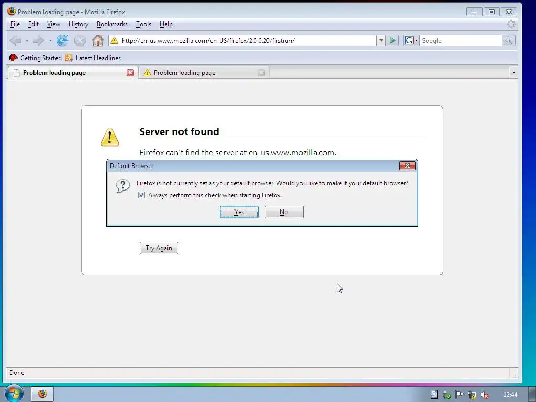536x402 pixels.
Task: Close the first Problem loading page tab
Action: pyautogui.click(x=130, y=72)
